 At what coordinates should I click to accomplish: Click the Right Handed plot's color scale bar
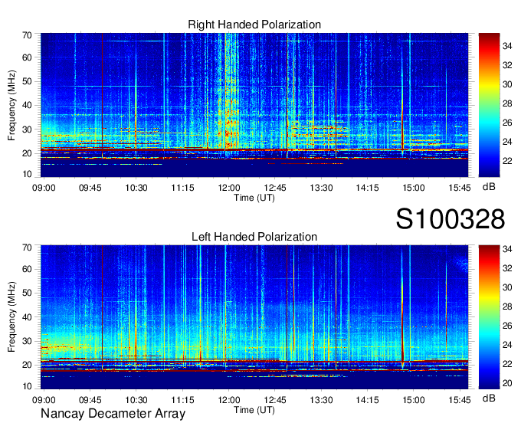(489, 105)
